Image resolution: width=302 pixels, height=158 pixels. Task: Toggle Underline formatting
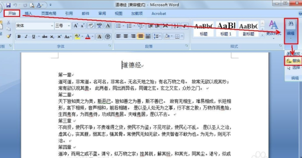(x=34, y=37)
